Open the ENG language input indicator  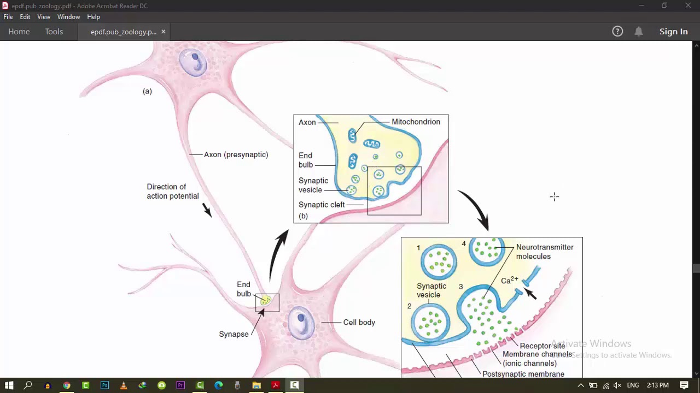(633, 385)
